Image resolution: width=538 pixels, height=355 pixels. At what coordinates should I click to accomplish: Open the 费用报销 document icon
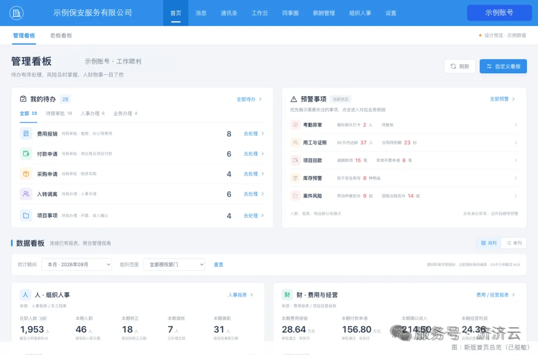pyautogui.click(x=26, y=134)
